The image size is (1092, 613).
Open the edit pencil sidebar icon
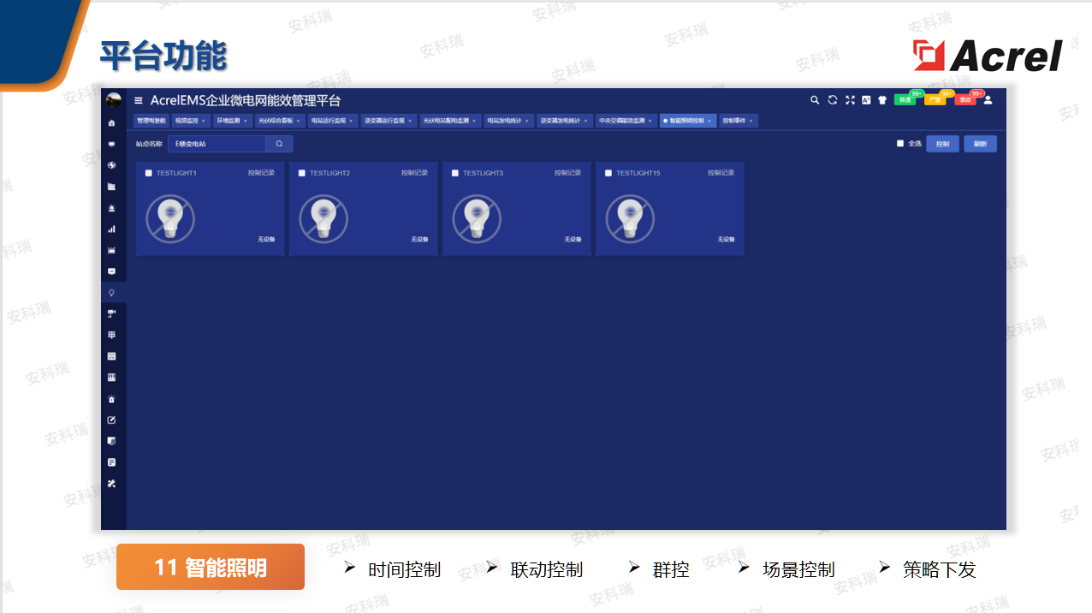[x=111, y=420]
